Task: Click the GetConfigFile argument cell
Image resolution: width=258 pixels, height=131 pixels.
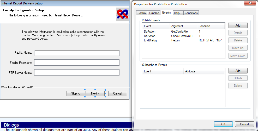Action: (179, 32)
